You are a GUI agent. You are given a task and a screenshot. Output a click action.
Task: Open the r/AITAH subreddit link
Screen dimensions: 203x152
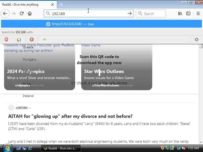pyautogui.click(x=22, y=108)
